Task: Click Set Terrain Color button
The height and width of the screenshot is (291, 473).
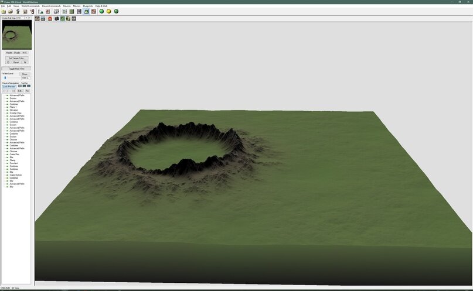Action: 16,58
